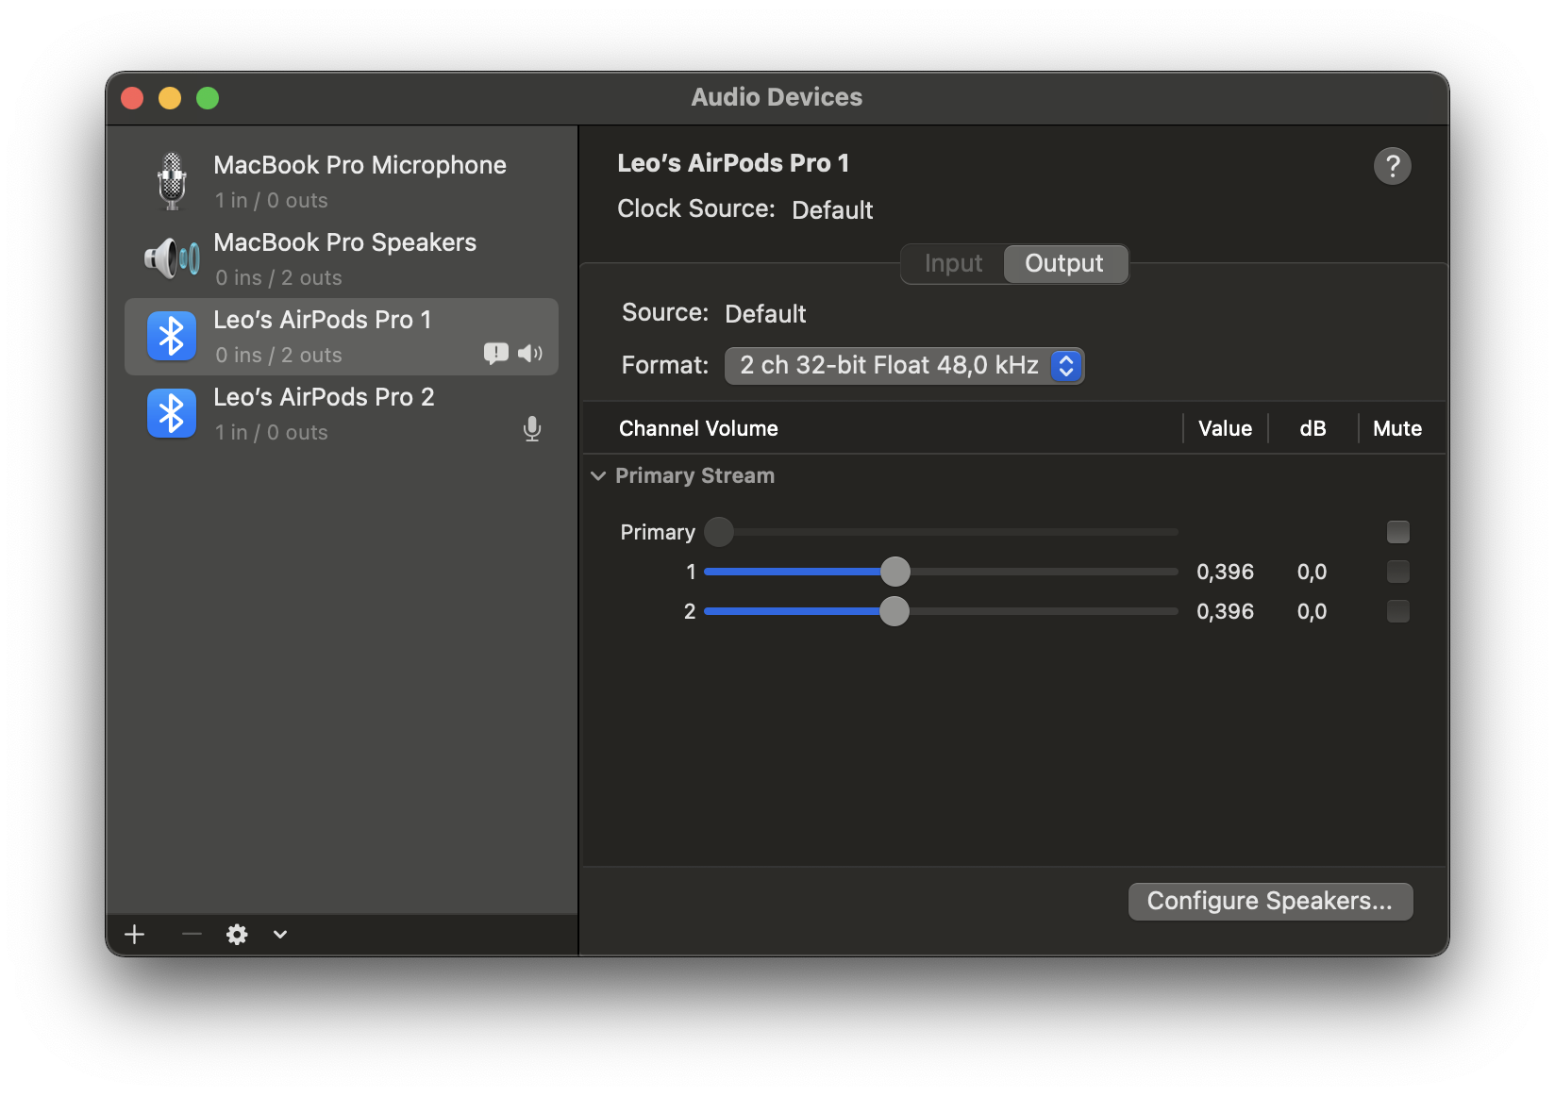
Task: Click the Value column header
Action: (1225, 428)
